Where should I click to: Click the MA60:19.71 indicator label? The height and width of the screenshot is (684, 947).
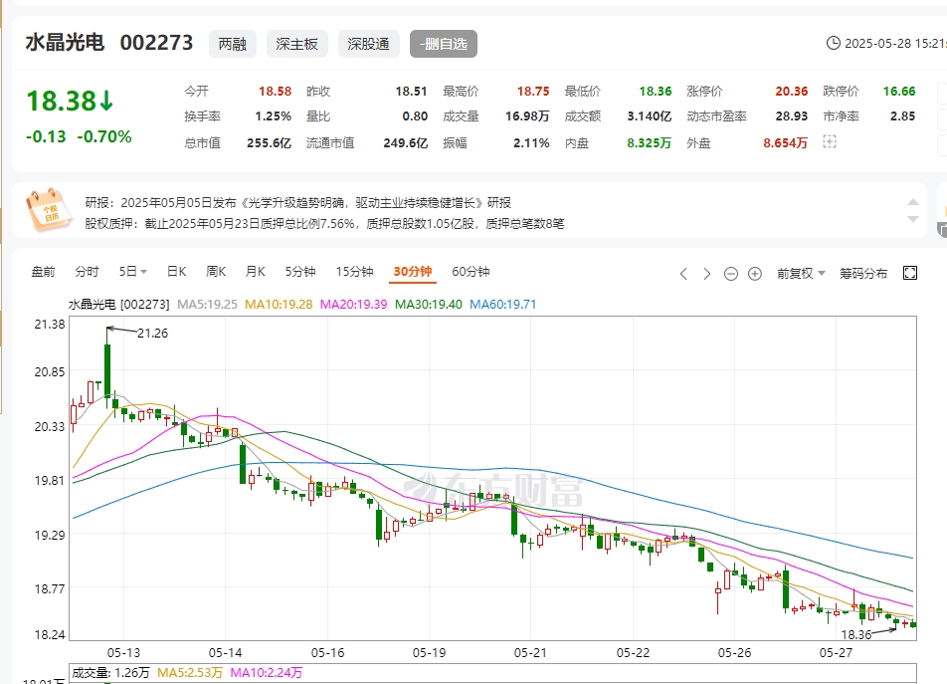click(503, 305)
